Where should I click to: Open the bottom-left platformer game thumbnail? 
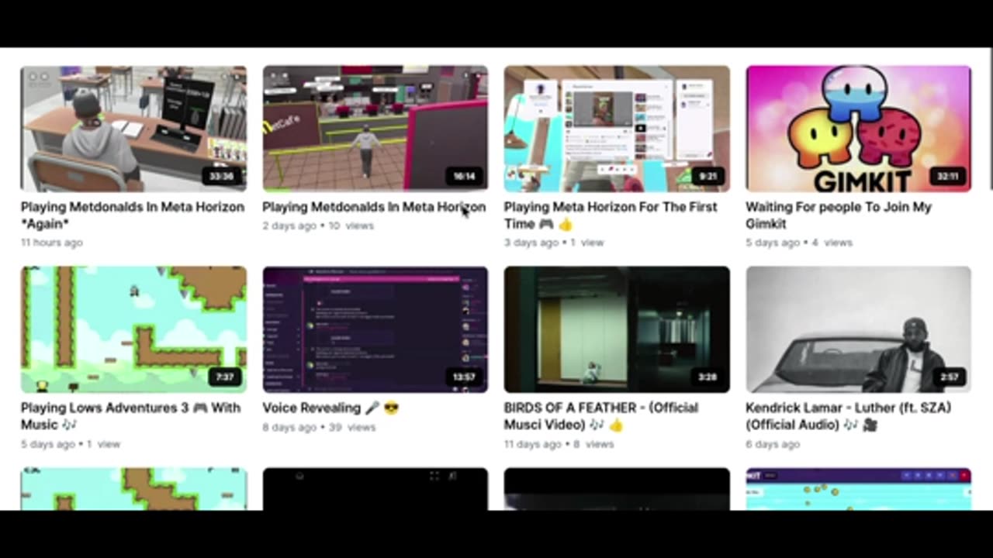(x=133, y=489)
